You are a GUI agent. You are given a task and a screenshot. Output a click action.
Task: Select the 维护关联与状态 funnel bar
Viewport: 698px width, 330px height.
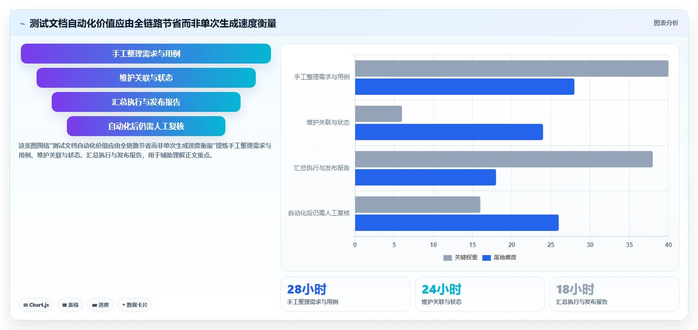(146, 78)
